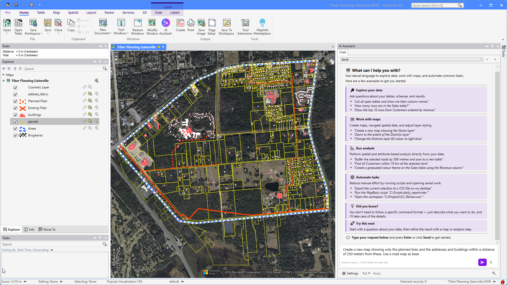
Task: Click the label icon on Existing Fiber row
Action: (97, 107)
